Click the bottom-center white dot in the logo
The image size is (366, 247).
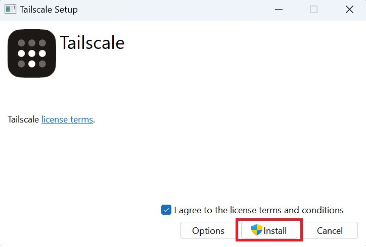(x=32, y=64)
